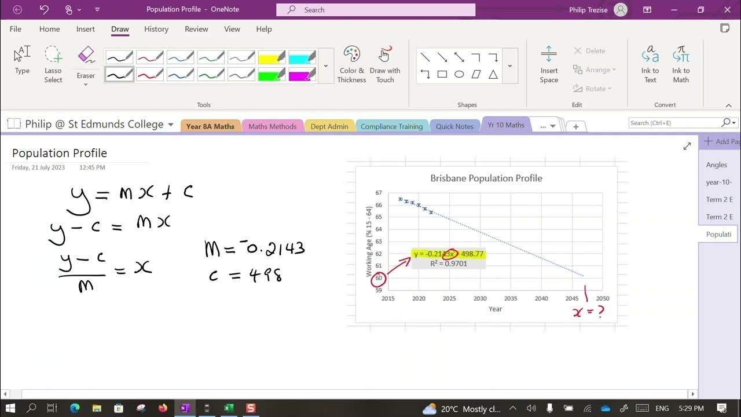Add a new section tab
The image size is (741, 417).
(576, 126)
